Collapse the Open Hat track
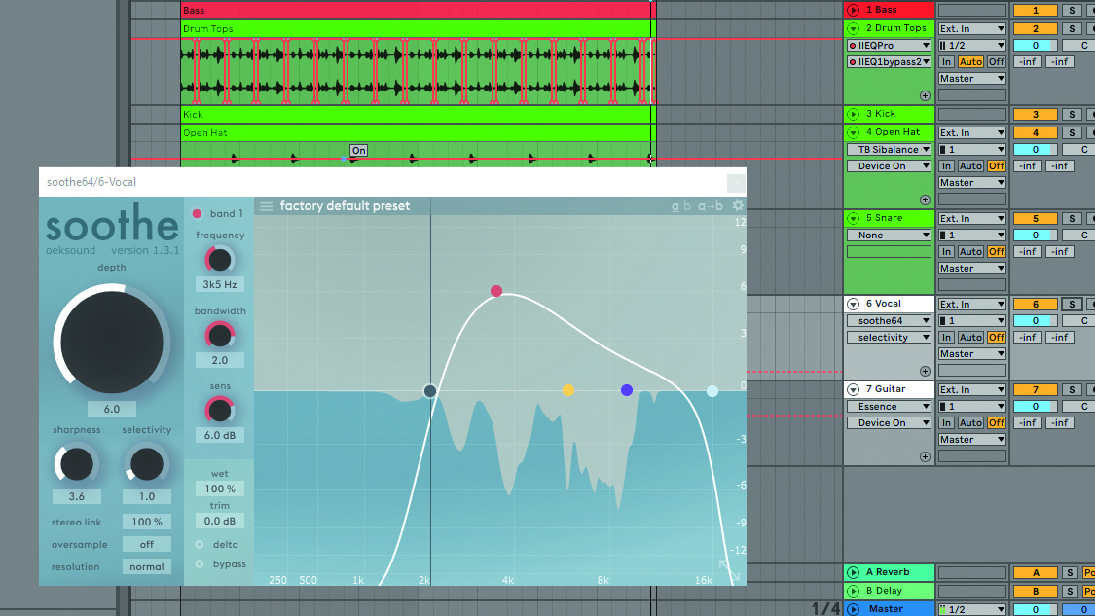Image resolution: width=1095 pixels, height=616 pixels. tap(853, 132)
